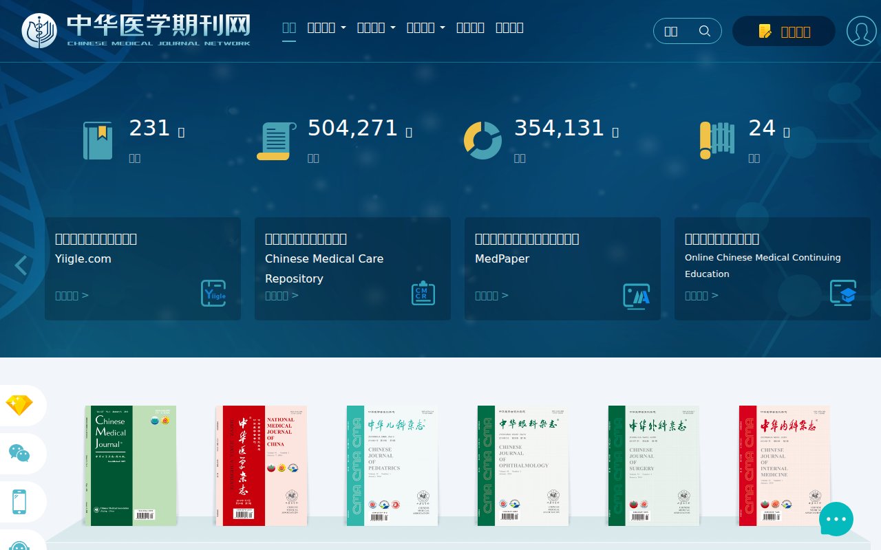
Task: Click the "231" statistic number
Action: coord(149,129)
